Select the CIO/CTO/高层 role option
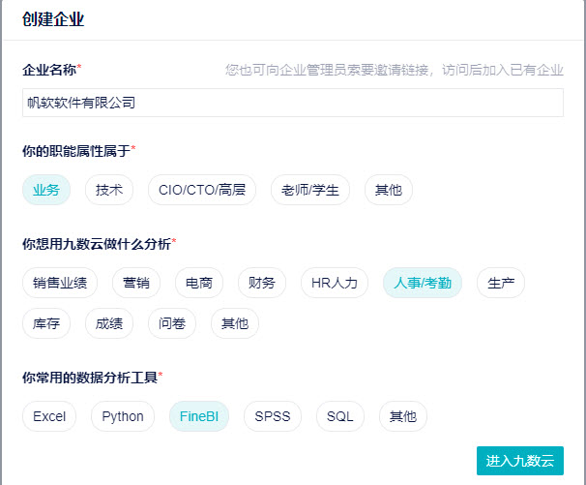 [x=202, y=190]
